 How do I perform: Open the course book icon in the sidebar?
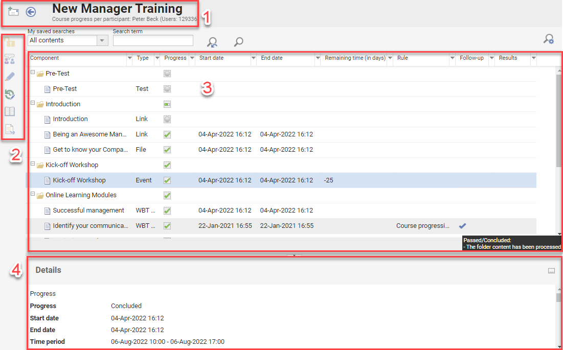point(10,111)
